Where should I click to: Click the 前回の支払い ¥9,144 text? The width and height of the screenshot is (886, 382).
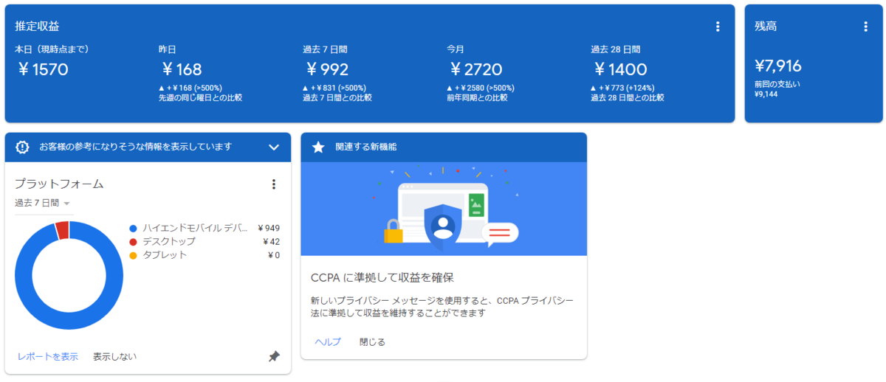pos(777,88)
